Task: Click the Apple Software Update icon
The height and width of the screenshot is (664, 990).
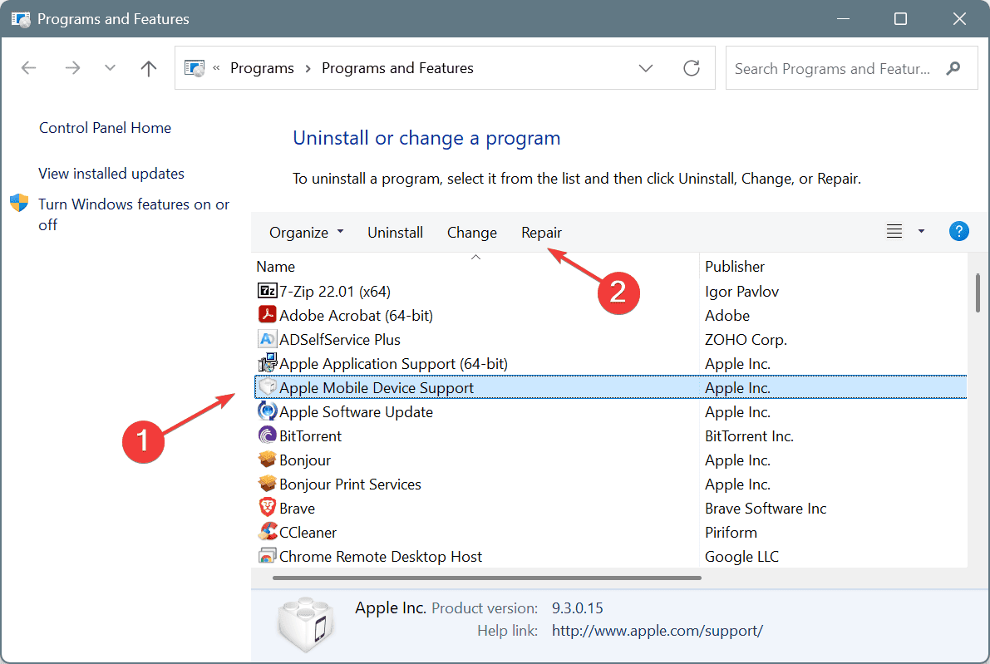Action: (268, 411)
